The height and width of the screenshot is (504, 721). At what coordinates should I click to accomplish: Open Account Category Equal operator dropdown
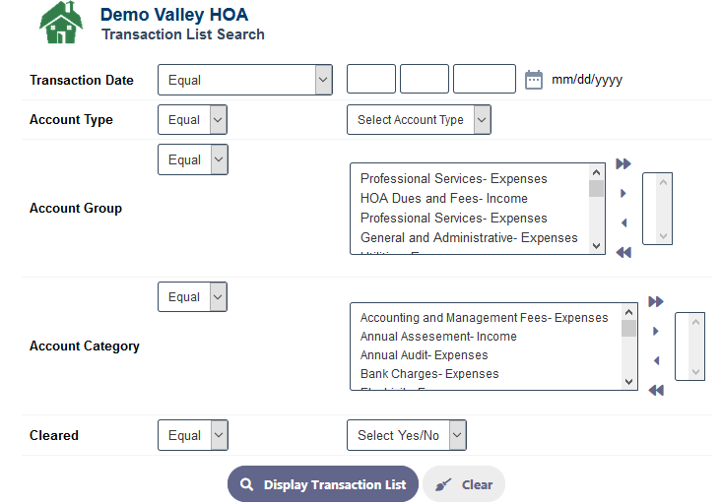pos(192,297)
